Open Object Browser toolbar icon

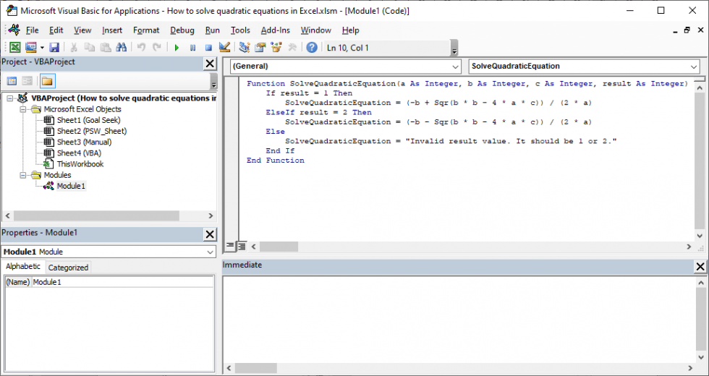coord(276,48)
